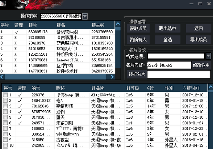
Task: Tick the checkbox next to 老A
Action: click(x=5, y=100)
